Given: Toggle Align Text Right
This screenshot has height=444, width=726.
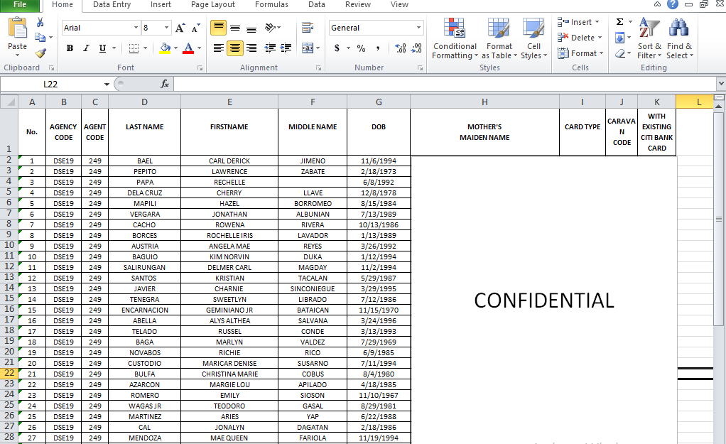Looking at the screenshot, I should point(251,48).
